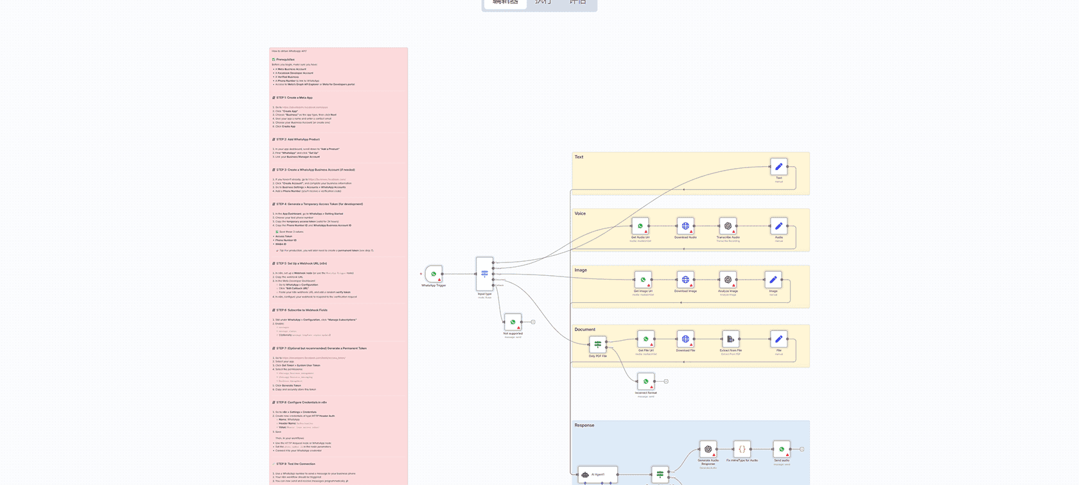Click the Not supported WhatsApp node
Screen dimensions: 1079x485
coord(513,322)
